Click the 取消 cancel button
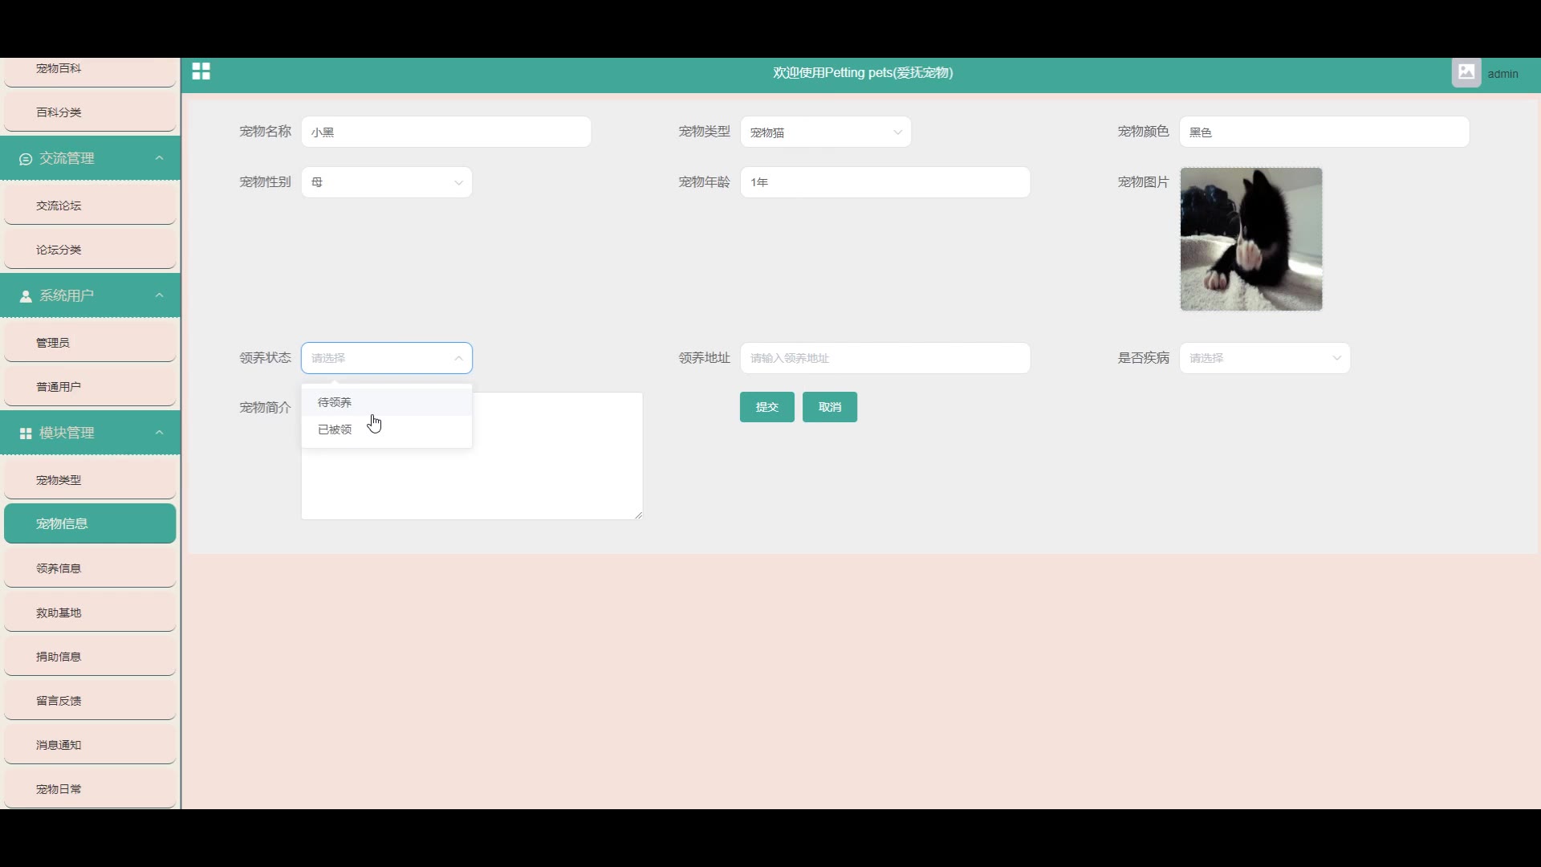The height and width of the screenshot is (867, 1541). (x=829, y=407)
